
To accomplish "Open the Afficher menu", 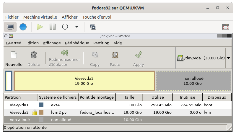I will [x=69, y=17].
